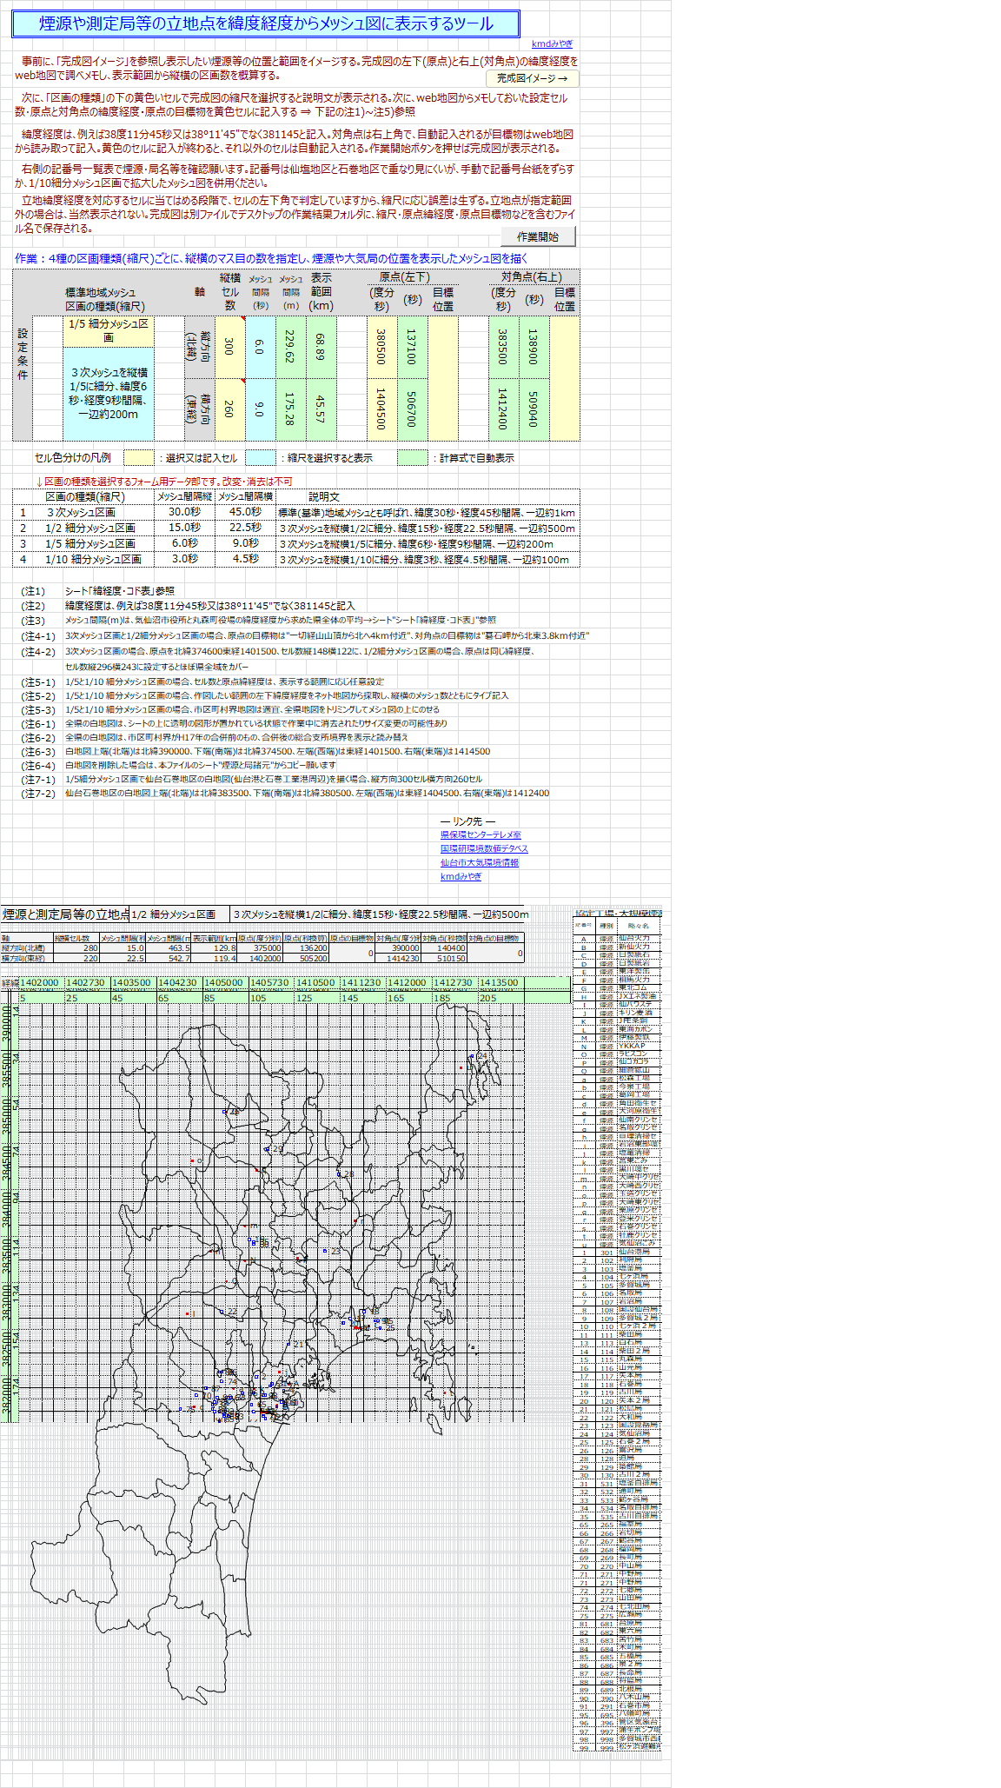Image resolution: width=1001 pixels, height=1788 pixels.
Task: Select the green longitude header 1402730
Action: click(87, 983)
